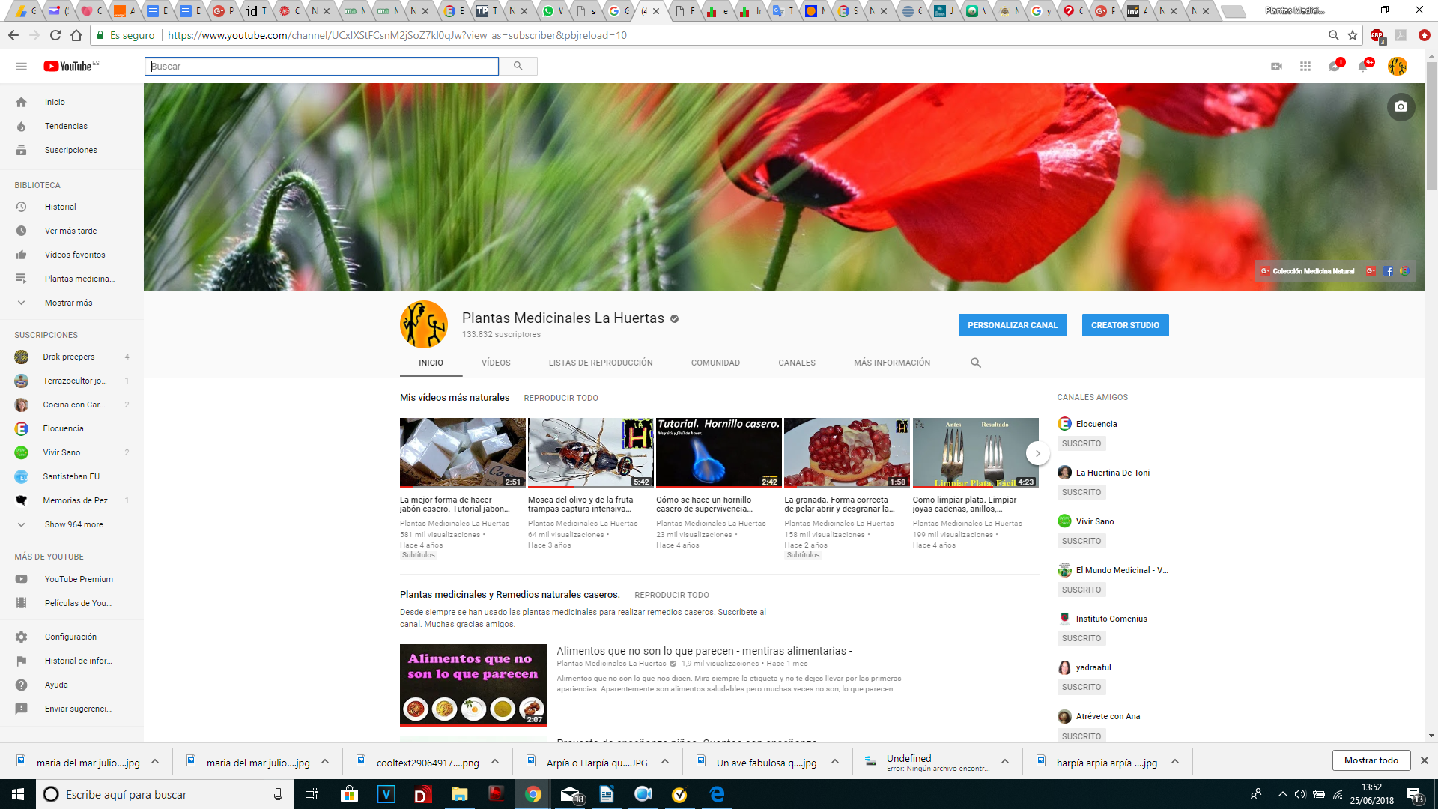Reload the page in Chrome
Image resolution: width=1438 pixels, height=809 pixels.
tap(55, 35)
